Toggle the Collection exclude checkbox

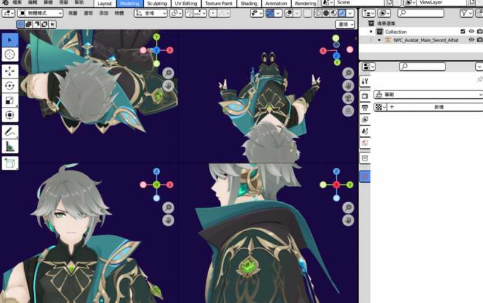tap(462, 31)
